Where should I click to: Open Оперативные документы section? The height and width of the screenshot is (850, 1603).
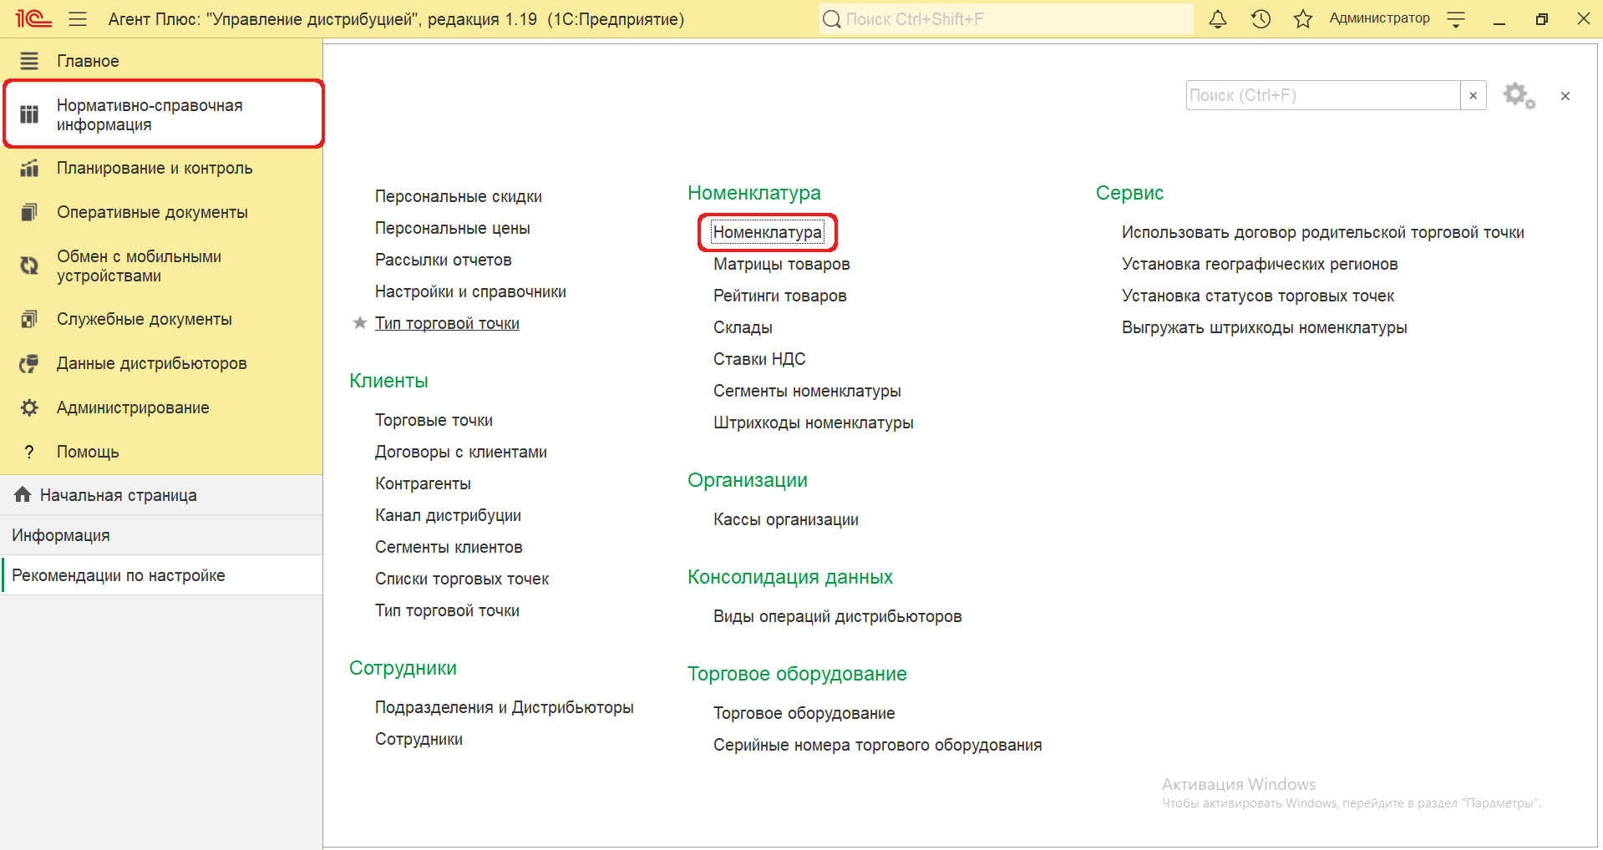[161, 212]
